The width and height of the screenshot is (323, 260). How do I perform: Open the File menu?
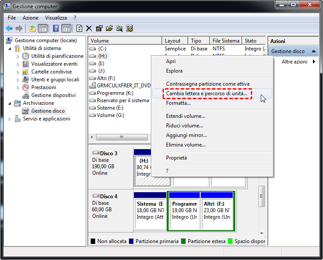(x=12, y=18)
